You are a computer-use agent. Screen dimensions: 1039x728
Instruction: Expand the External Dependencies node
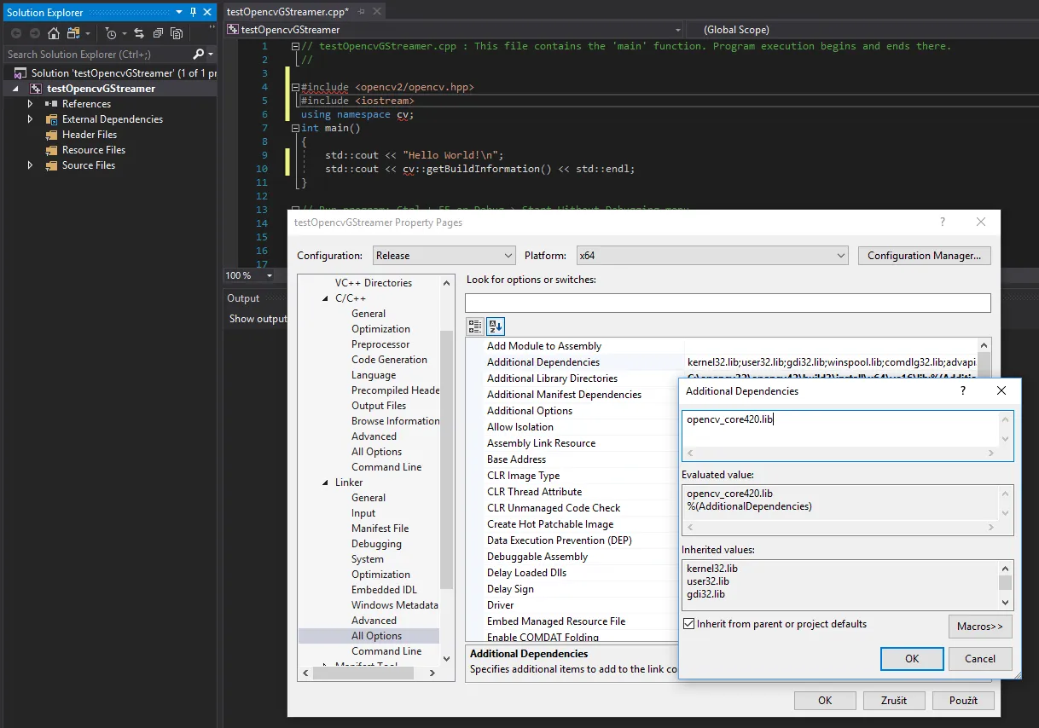(x=31, y=119)
